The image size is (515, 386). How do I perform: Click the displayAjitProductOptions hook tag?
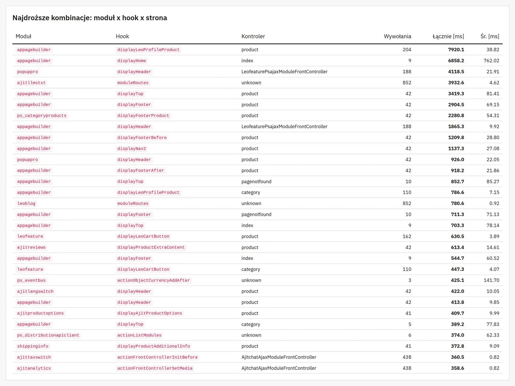coord(150,313)
